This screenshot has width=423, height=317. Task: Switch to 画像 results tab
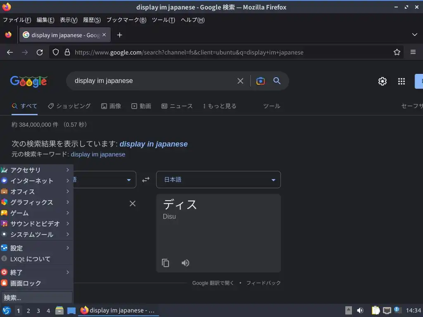click(111, 106)
